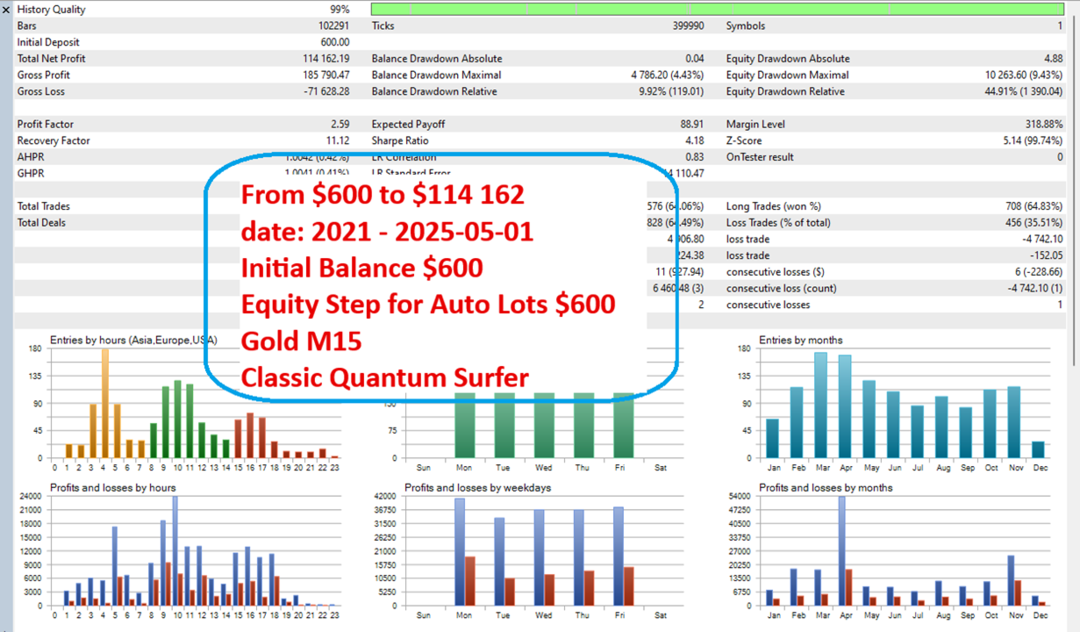Click Apr profit bar in months profit chart
Image resolution: width=1080 pixels, height=632 pixels.
(841, 550)
